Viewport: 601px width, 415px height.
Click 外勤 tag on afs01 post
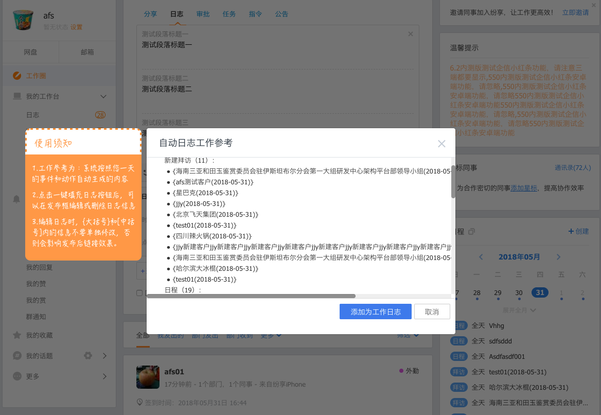[409, 371]
